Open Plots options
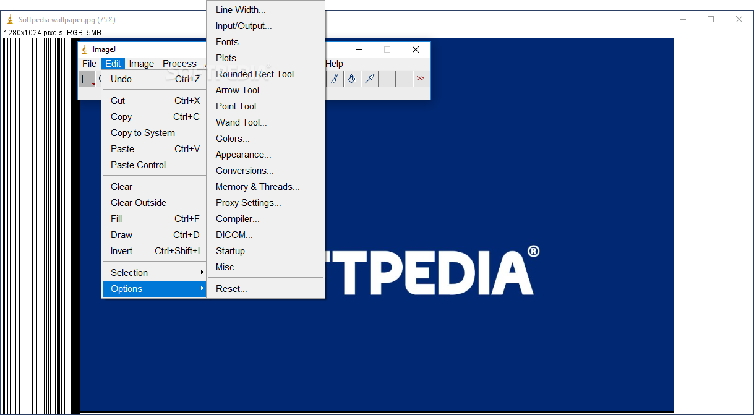This screenshot has height=415, width=754. click(265, 58)
